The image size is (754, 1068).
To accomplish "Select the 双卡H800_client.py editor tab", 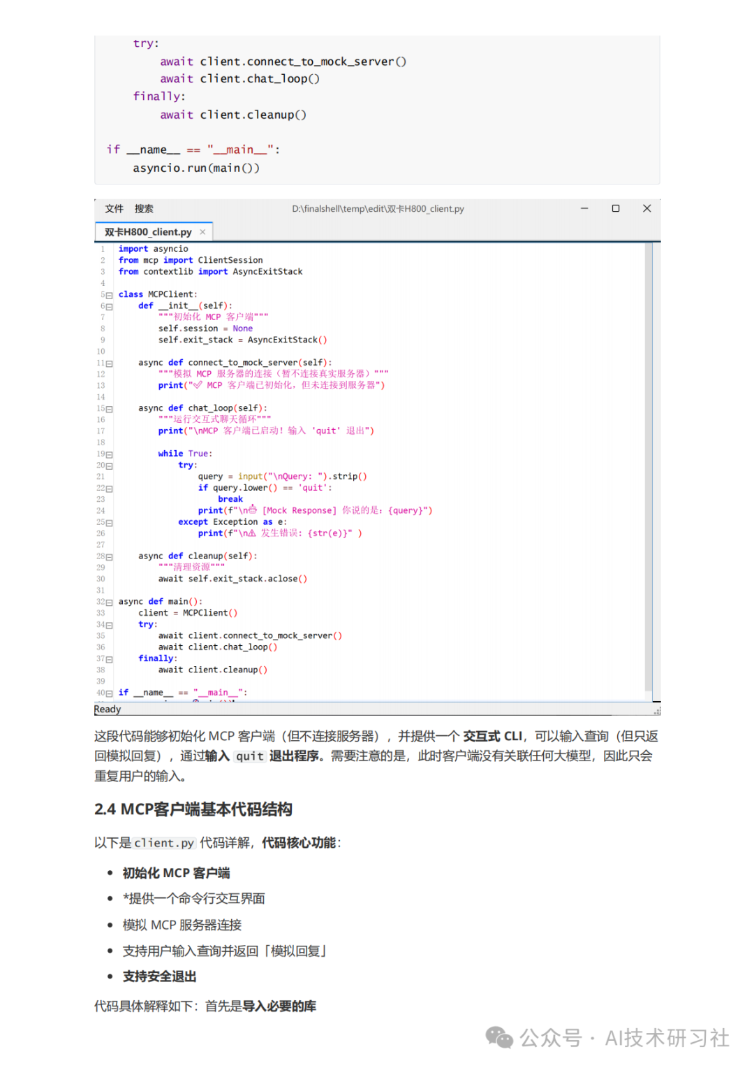I will click(x=149, y=231).
